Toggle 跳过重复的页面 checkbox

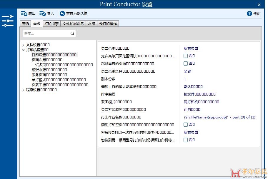[186, 63]
